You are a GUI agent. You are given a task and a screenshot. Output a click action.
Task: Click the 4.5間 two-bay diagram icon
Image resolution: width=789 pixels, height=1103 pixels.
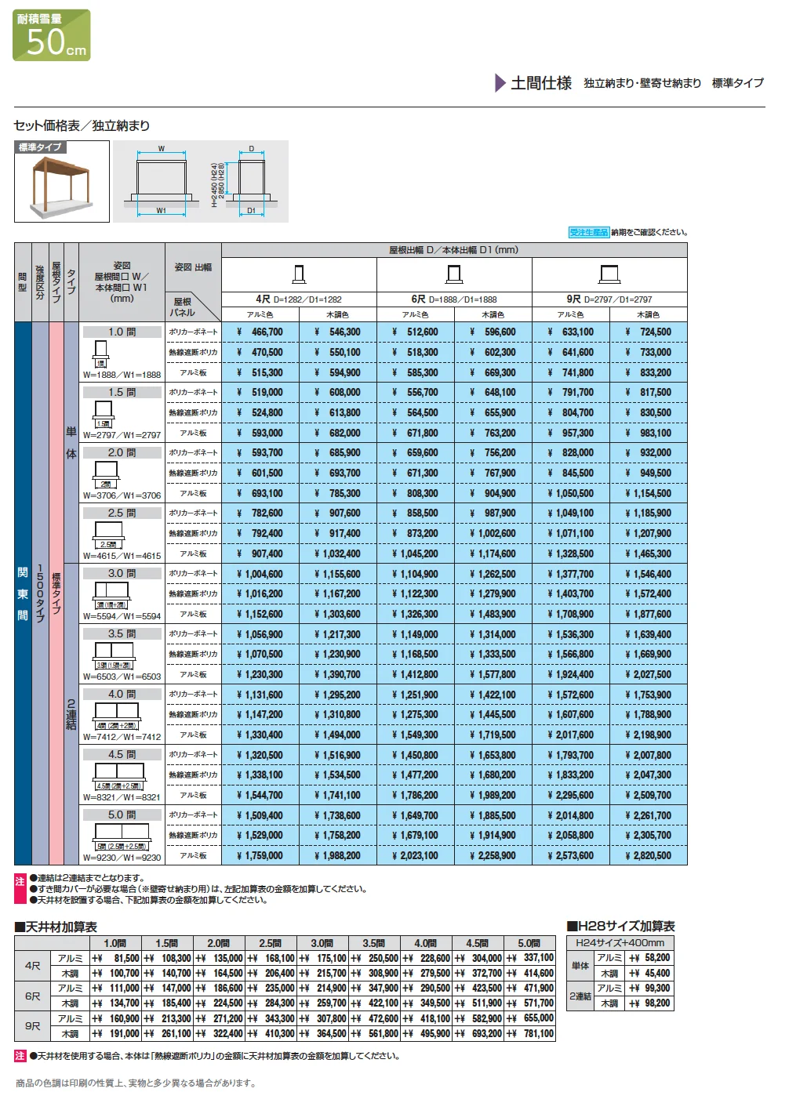(x=118, y=776)
